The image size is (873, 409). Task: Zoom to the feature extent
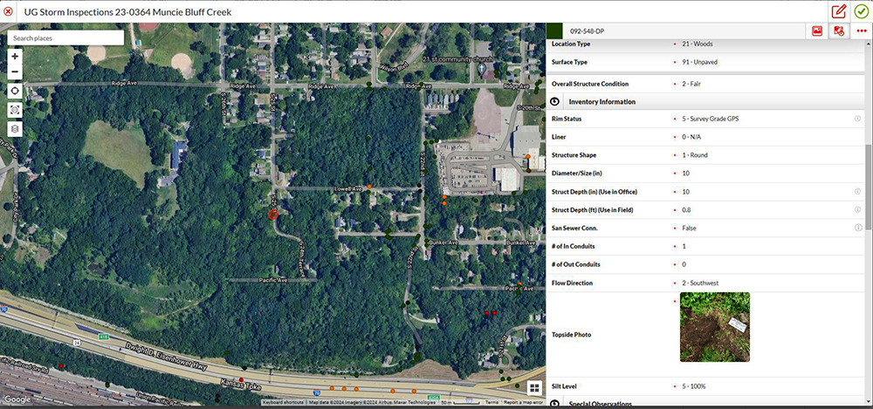point(15,110)
